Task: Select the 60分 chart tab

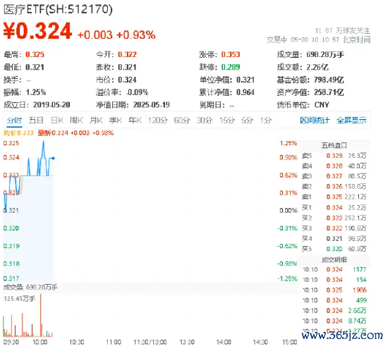Action: pos(182,121)
